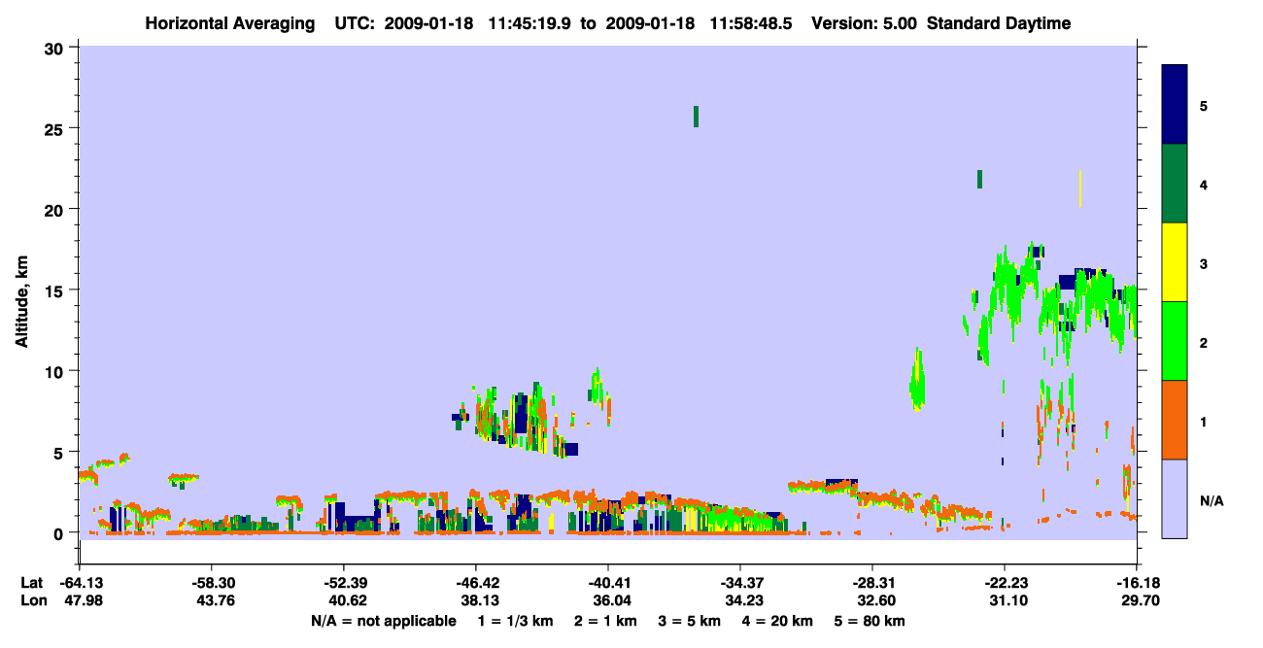Click the dark blue color bar segment labeled 5
The image size is (1263, 648).
coord(1175,105)
